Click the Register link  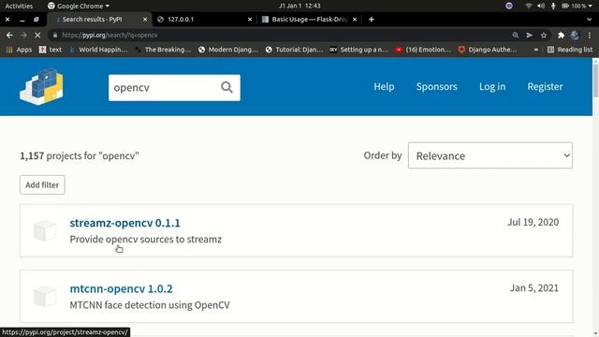(x=545, y=87)
